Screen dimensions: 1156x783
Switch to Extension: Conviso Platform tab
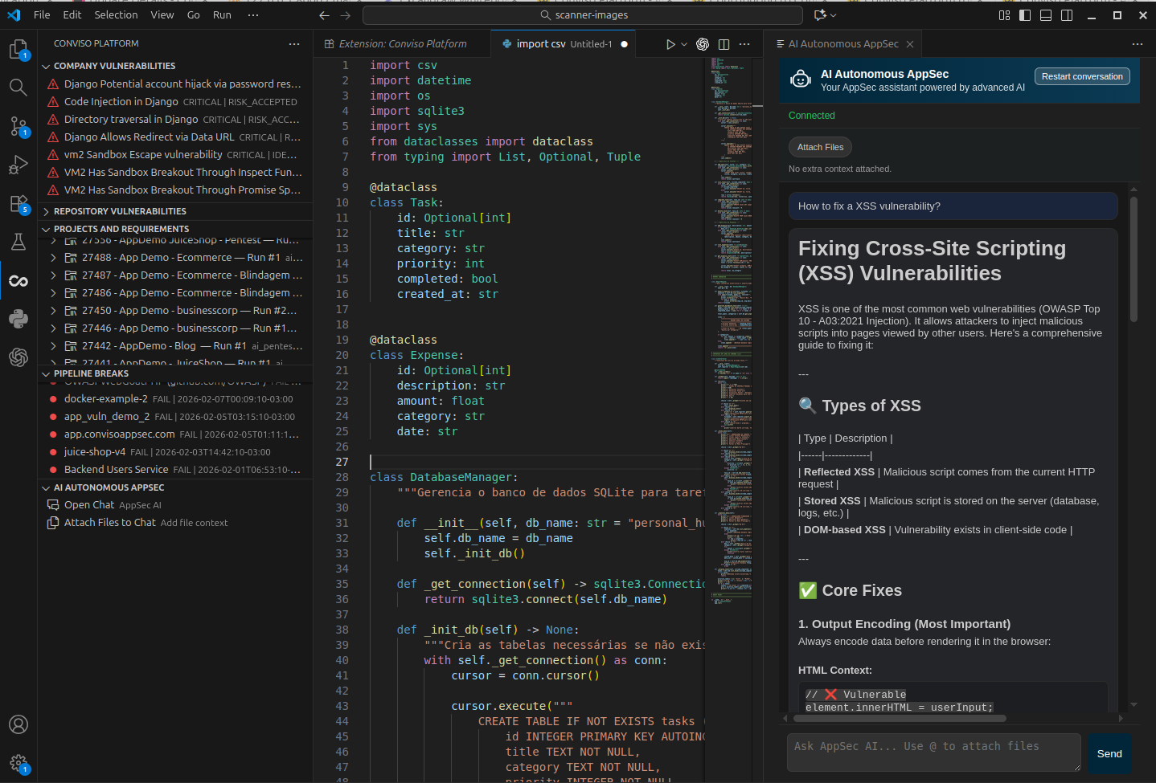(402, 44)
